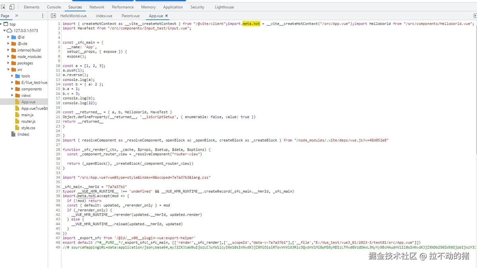Switch to the index.vue file tab
Screen dimensions: 477x268
(x=104, y=16)
